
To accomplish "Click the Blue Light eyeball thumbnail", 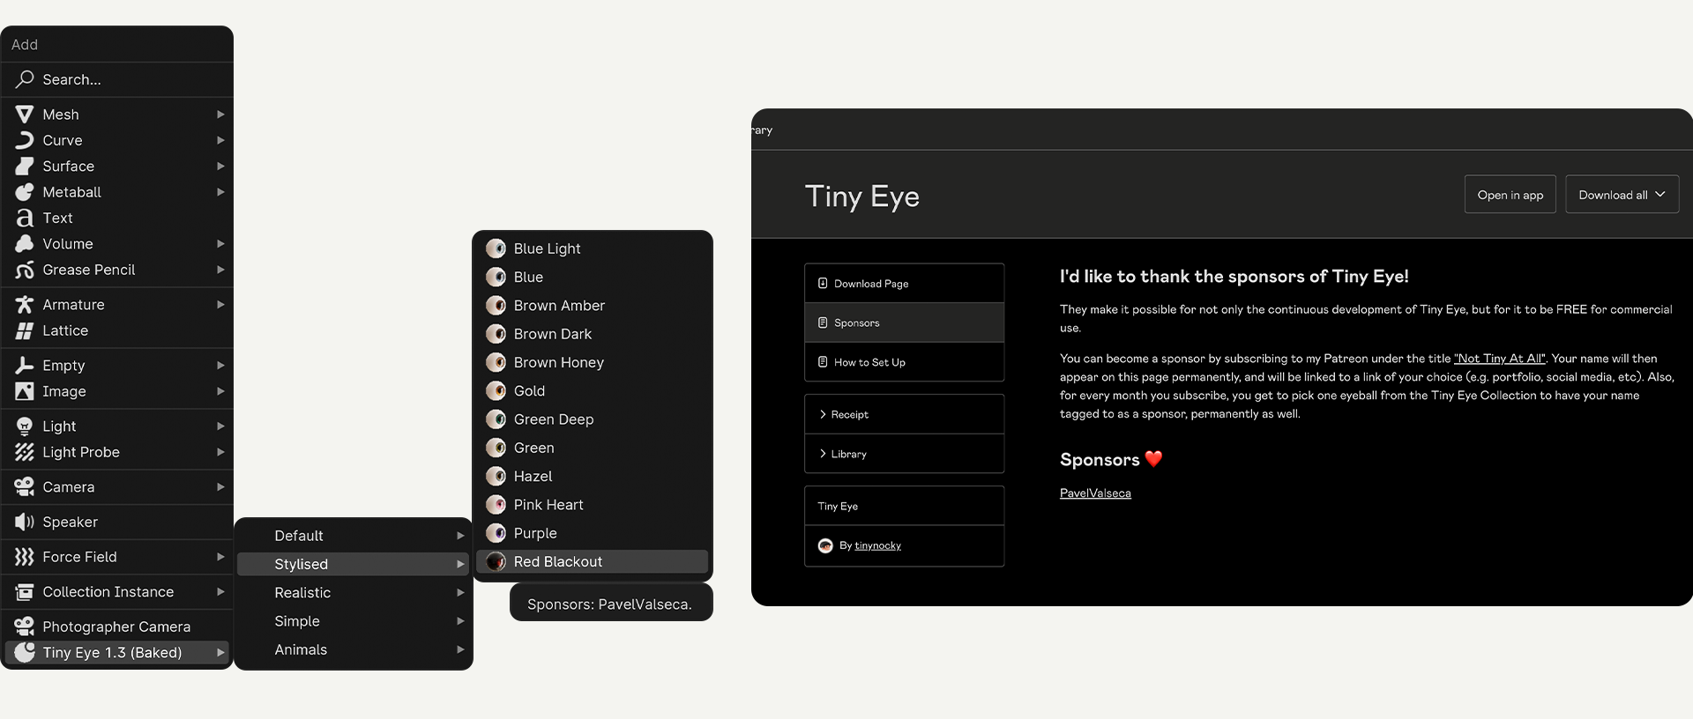I will 496,248.
